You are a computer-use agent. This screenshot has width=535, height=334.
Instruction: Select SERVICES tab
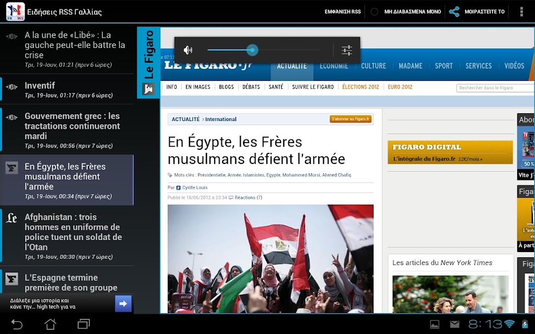click(479, 66)
